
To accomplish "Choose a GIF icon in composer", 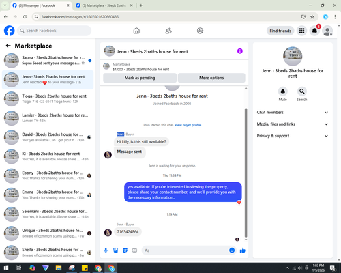I will pyautogui.click(x=134, y=250).
